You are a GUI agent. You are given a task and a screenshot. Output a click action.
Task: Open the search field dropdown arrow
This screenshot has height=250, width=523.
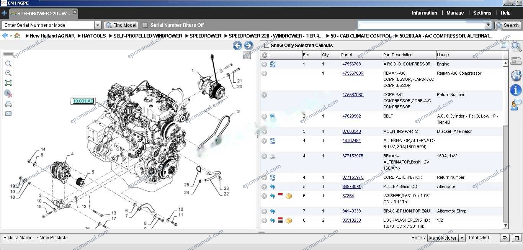(488, 25)
